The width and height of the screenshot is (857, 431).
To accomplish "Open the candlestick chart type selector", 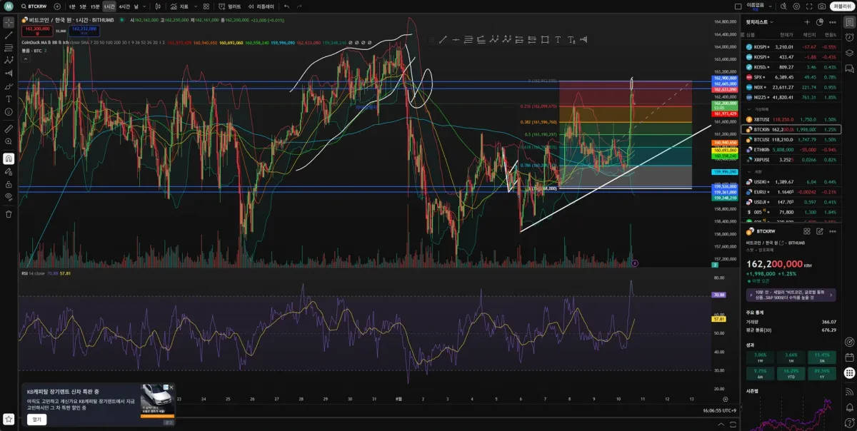I will click(159, 6).
